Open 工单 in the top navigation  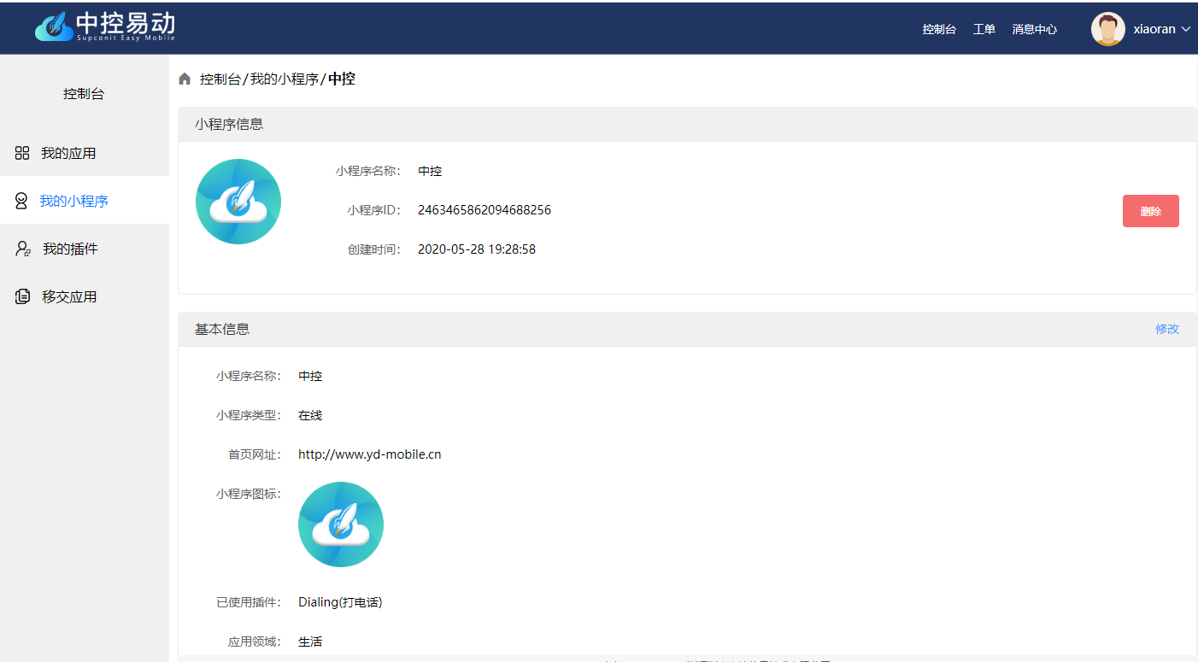click(984, 29)
